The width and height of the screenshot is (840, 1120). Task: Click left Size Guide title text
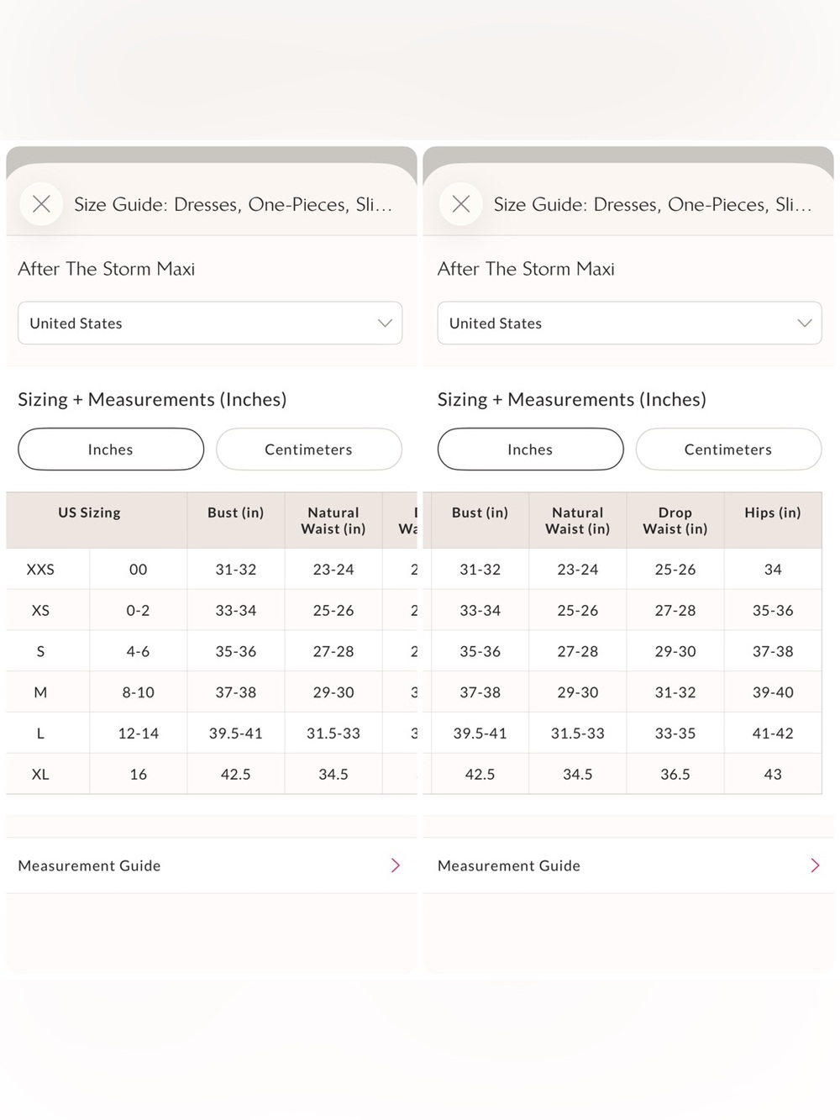[x=234, y=204]
